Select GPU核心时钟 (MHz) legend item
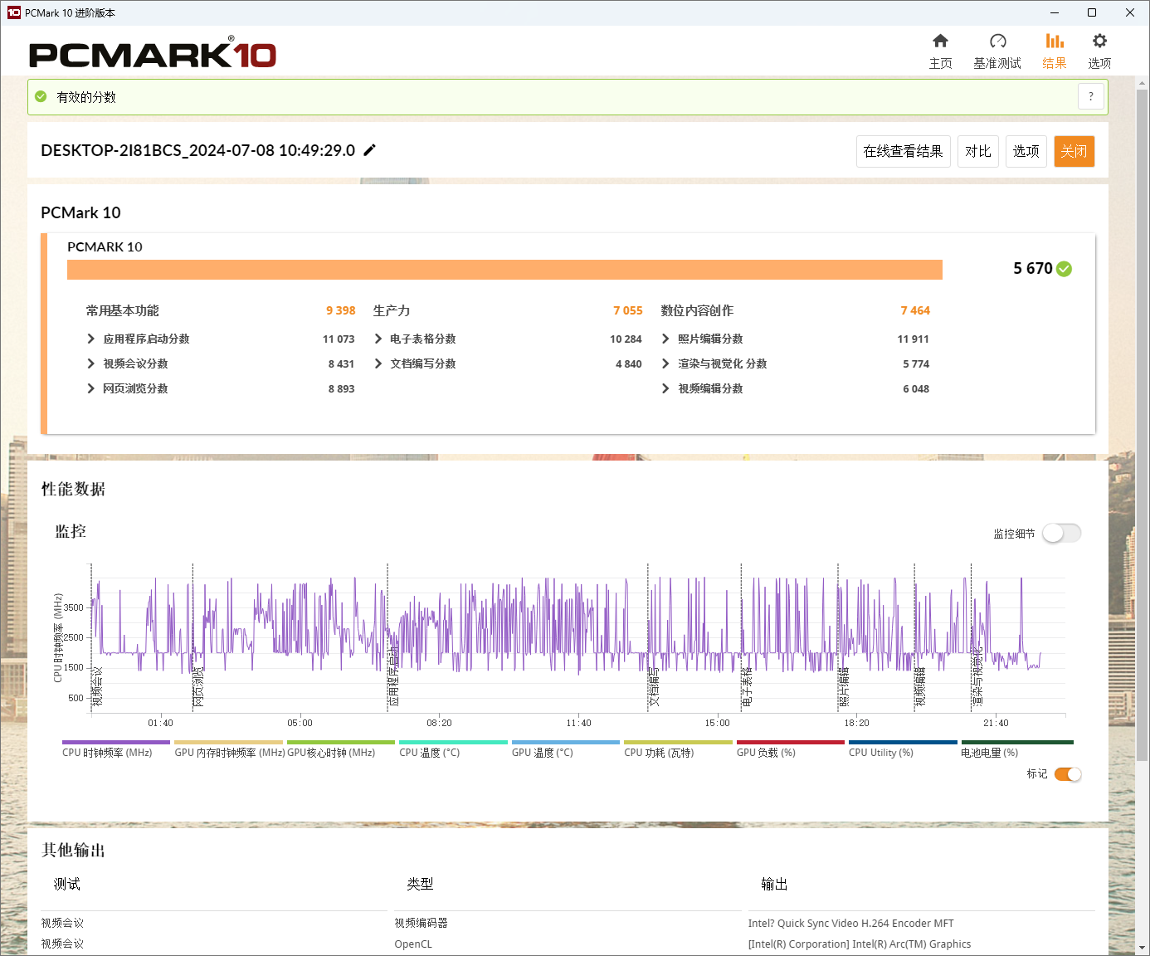 [x=340, y=749]
